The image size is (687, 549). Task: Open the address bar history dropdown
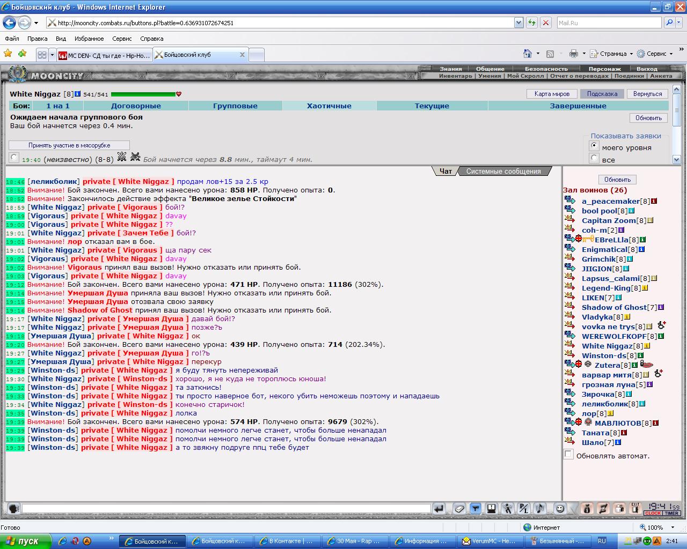pos(518,23)
